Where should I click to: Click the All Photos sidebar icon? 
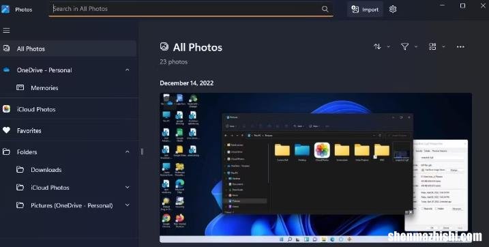pos(6,48)
